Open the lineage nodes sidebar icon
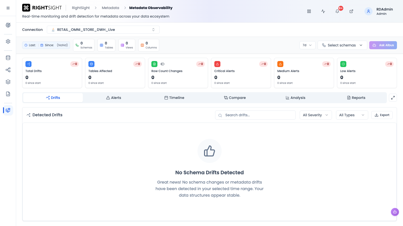The width and height of the screenshot is (403, 226). click(8, 70)
